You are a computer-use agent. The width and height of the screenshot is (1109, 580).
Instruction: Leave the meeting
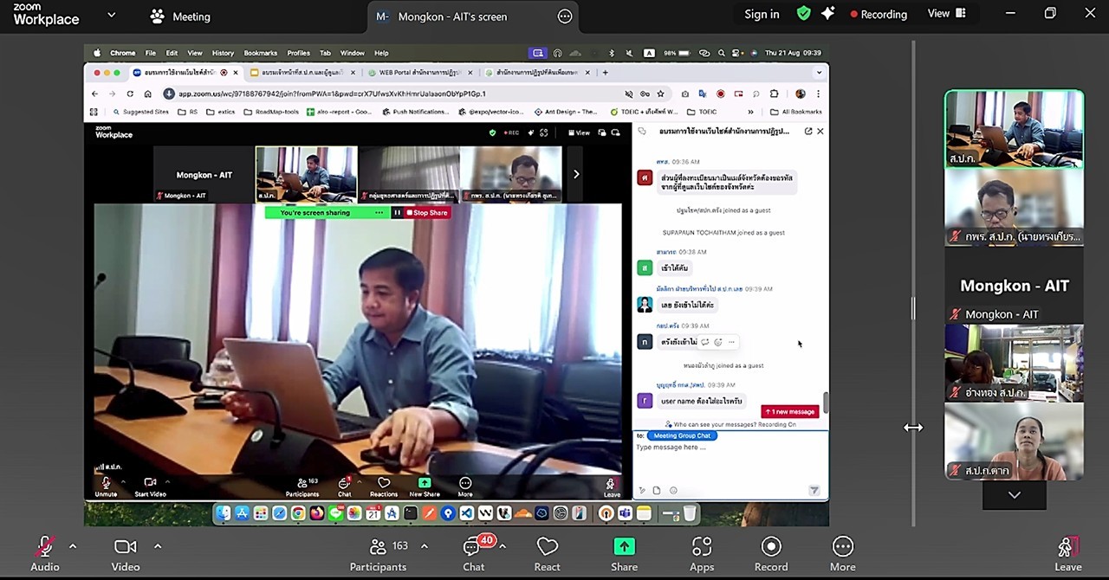1067,554
